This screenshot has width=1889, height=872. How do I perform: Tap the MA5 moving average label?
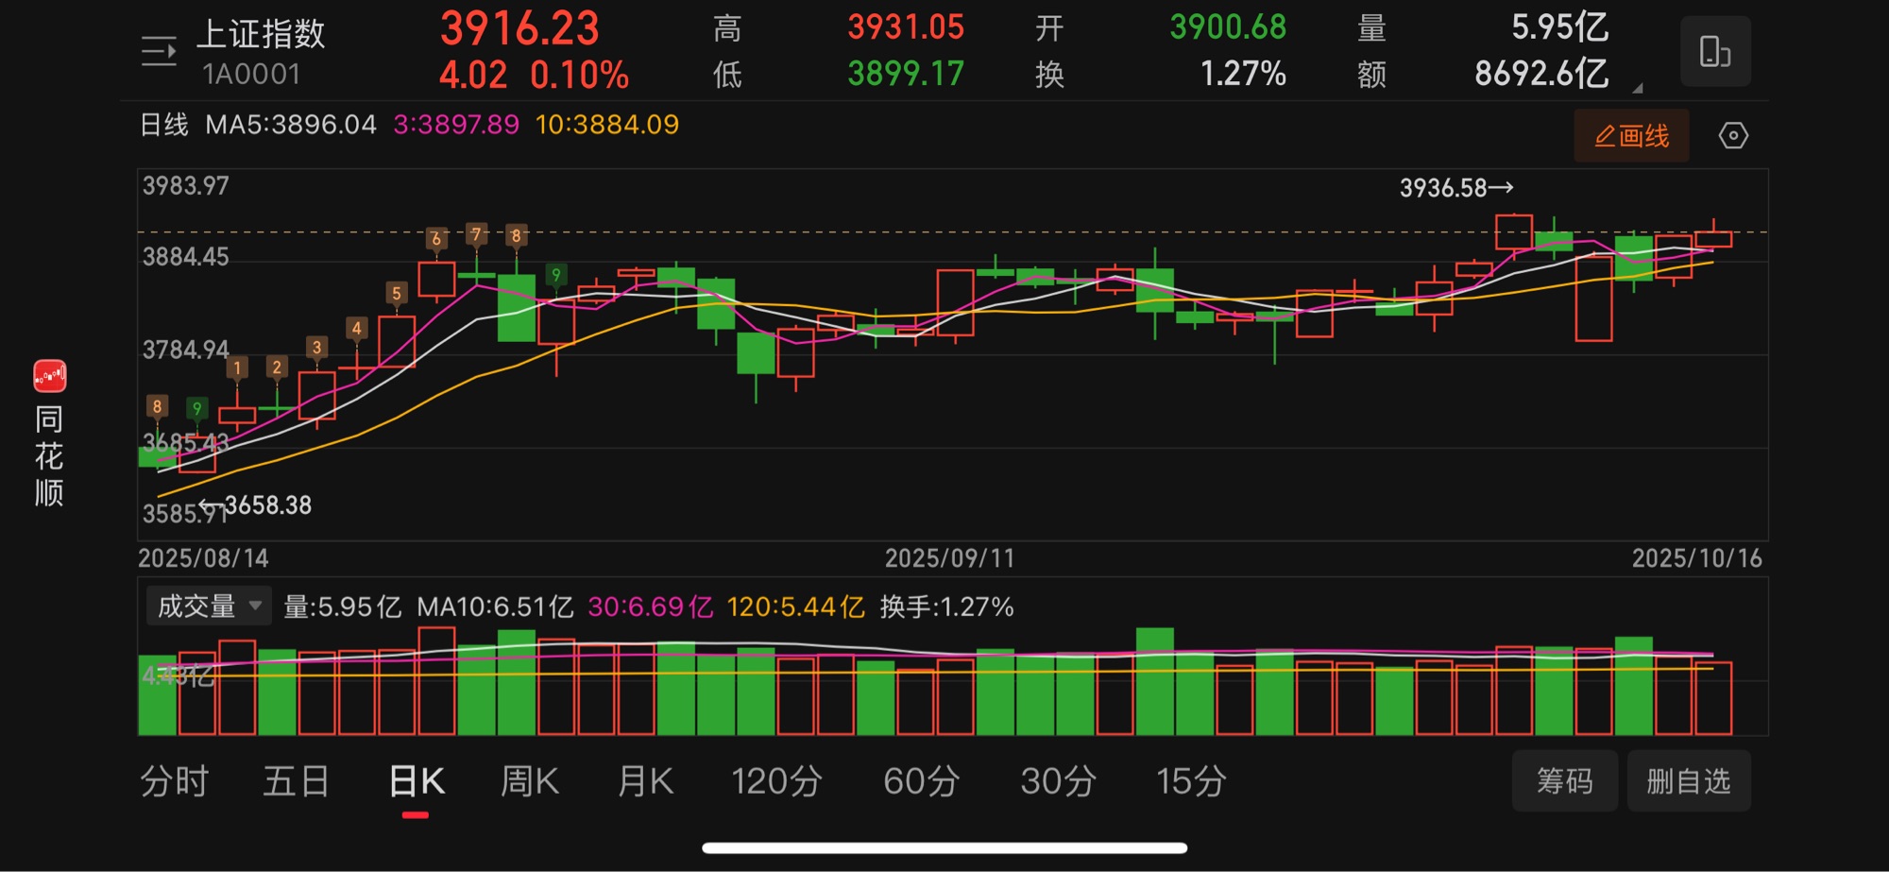point(290,125)
